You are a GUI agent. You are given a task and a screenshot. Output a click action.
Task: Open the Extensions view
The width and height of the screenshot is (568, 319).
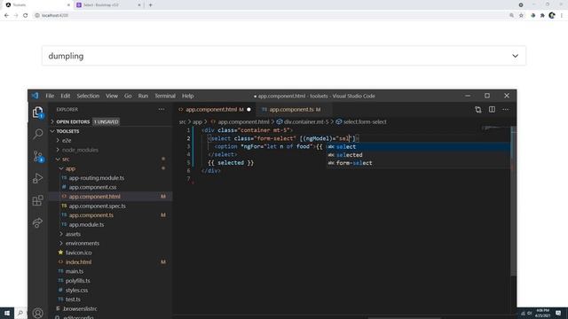[x=37, y=200]
